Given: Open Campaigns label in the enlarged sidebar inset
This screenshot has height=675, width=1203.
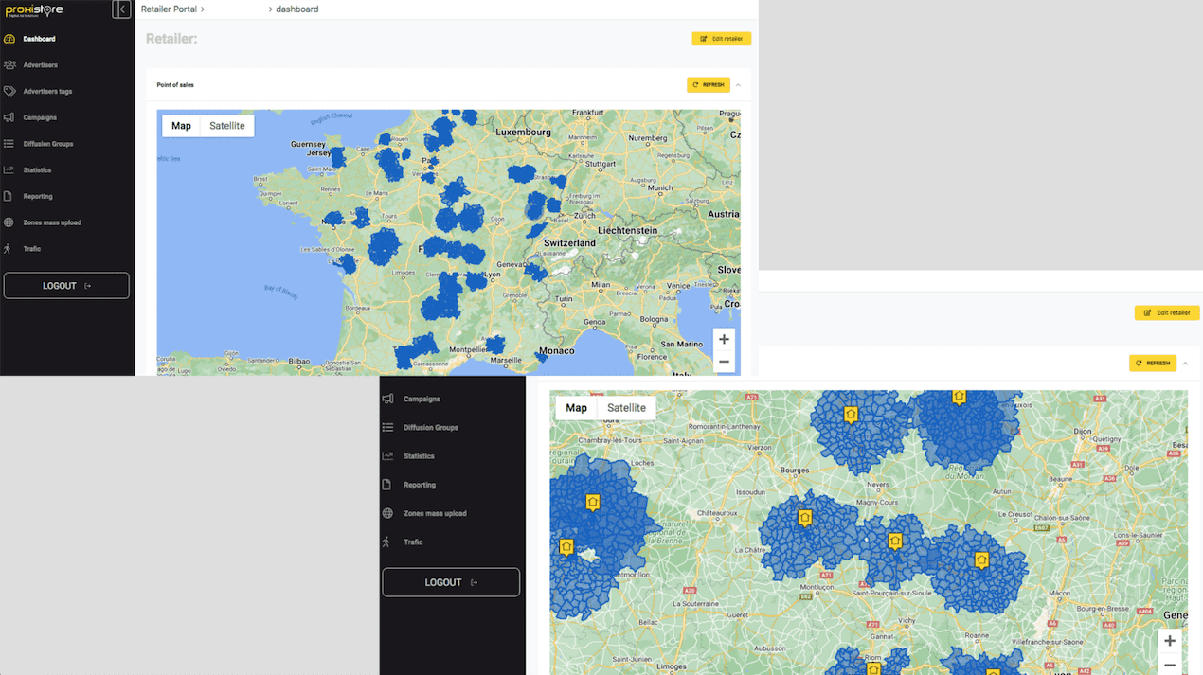Looking at the screenshot, I should 422,400.
